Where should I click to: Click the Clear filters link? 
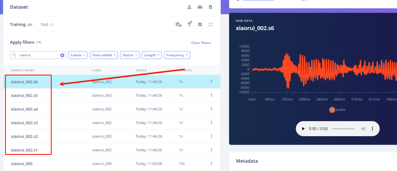pos(201,43)
